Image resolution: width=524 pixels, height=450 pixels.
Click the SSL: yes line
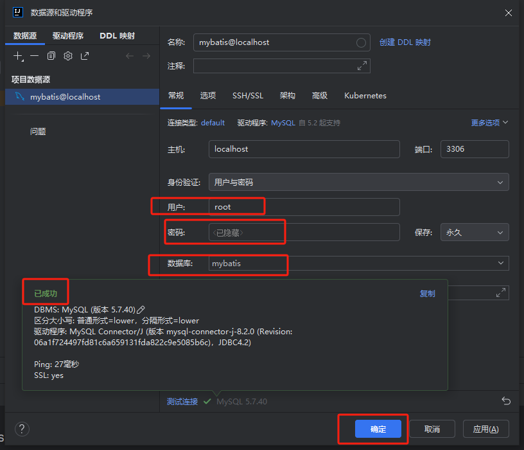[49, 375]
